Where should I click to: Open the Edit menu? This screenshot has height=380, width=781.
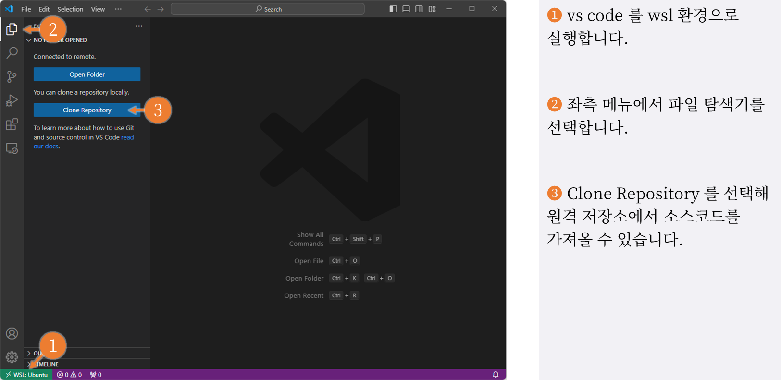[x=44, y=9]
